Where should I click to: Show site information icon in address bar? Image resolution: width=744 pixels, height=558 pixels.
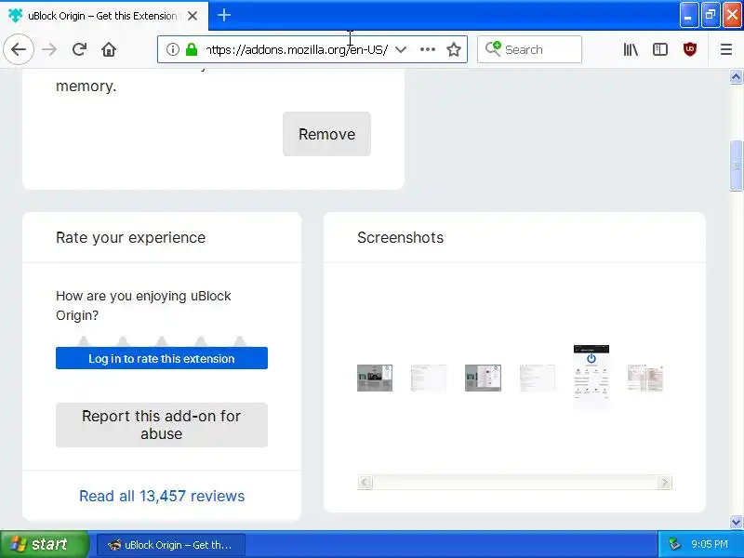tap(173, 49)
